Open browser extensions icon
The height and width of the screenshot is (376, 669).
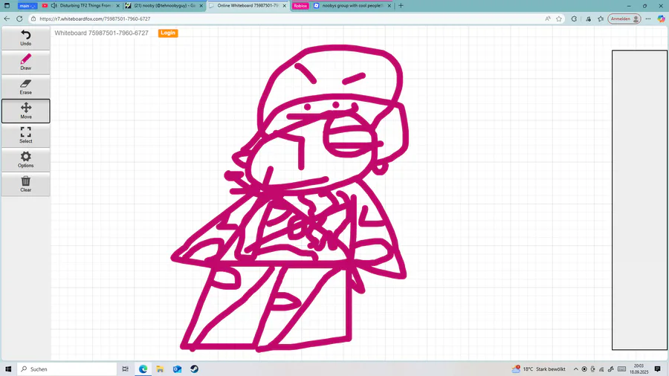(575, 19)
